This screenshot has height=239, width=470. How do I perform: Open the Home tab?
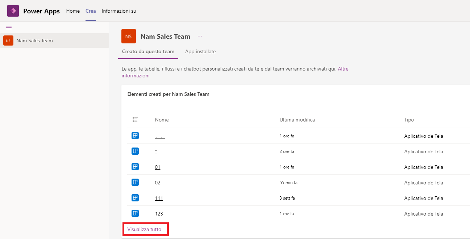tap(73, 11)
